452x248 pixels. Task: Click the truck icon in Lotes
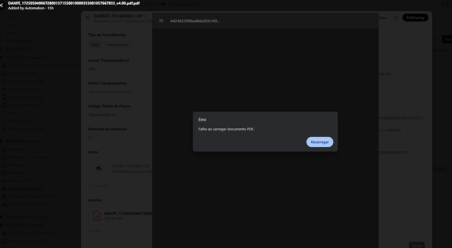[99, 169]
